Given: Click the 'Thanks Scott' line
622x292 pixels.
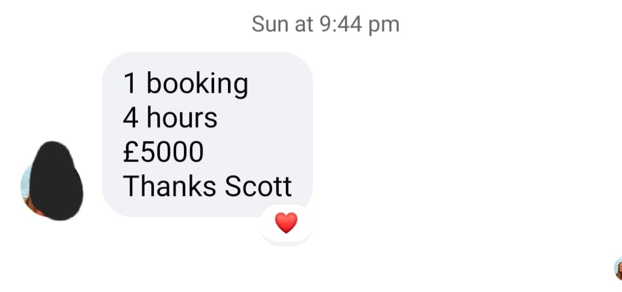Looking at the screenshot, I should point(208,186).
